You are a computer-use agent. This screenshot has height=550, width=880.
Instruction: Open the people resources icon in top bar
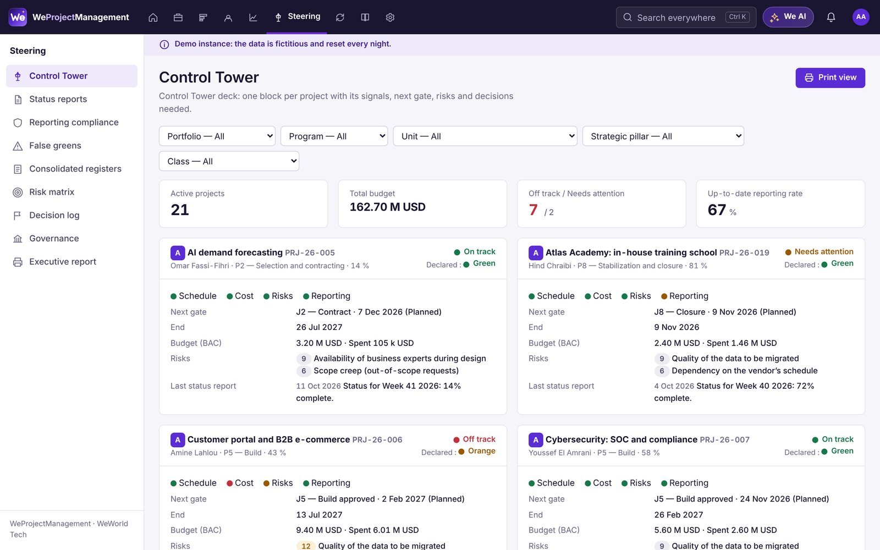pos(228,18)
